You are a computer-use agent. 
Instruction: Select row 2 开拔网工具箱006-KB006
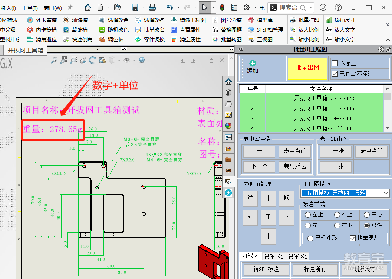point(311,108)
